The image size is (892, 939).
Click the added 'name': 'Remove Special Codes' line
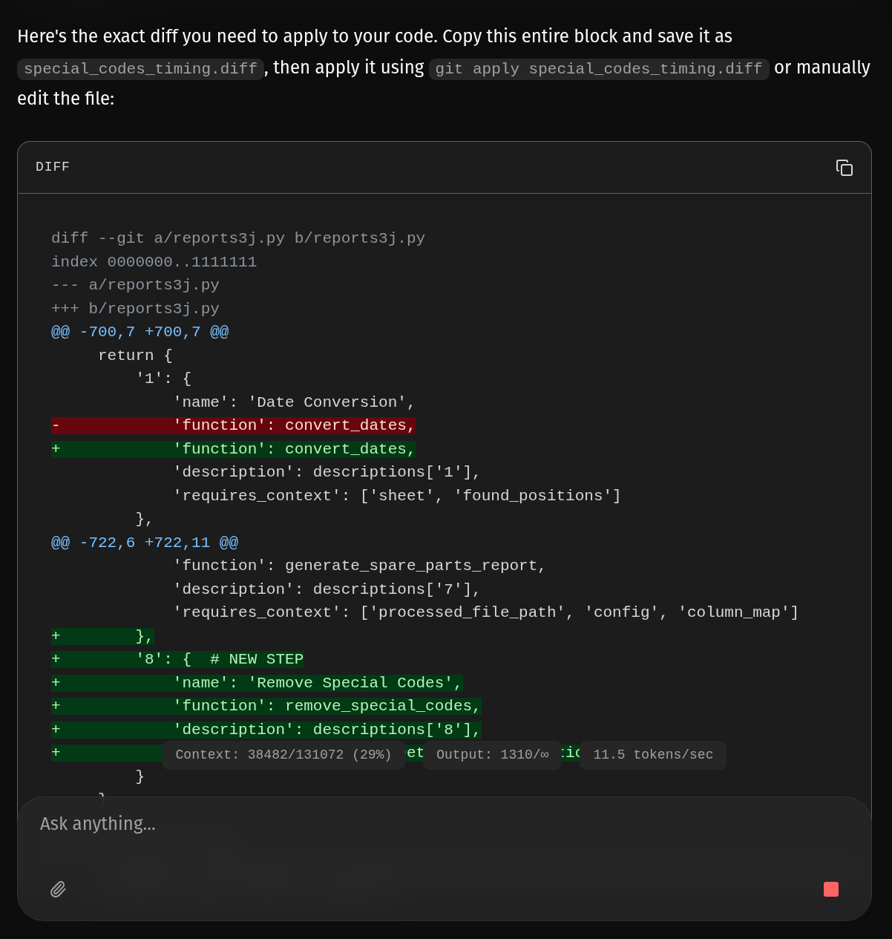click(257, 683)
